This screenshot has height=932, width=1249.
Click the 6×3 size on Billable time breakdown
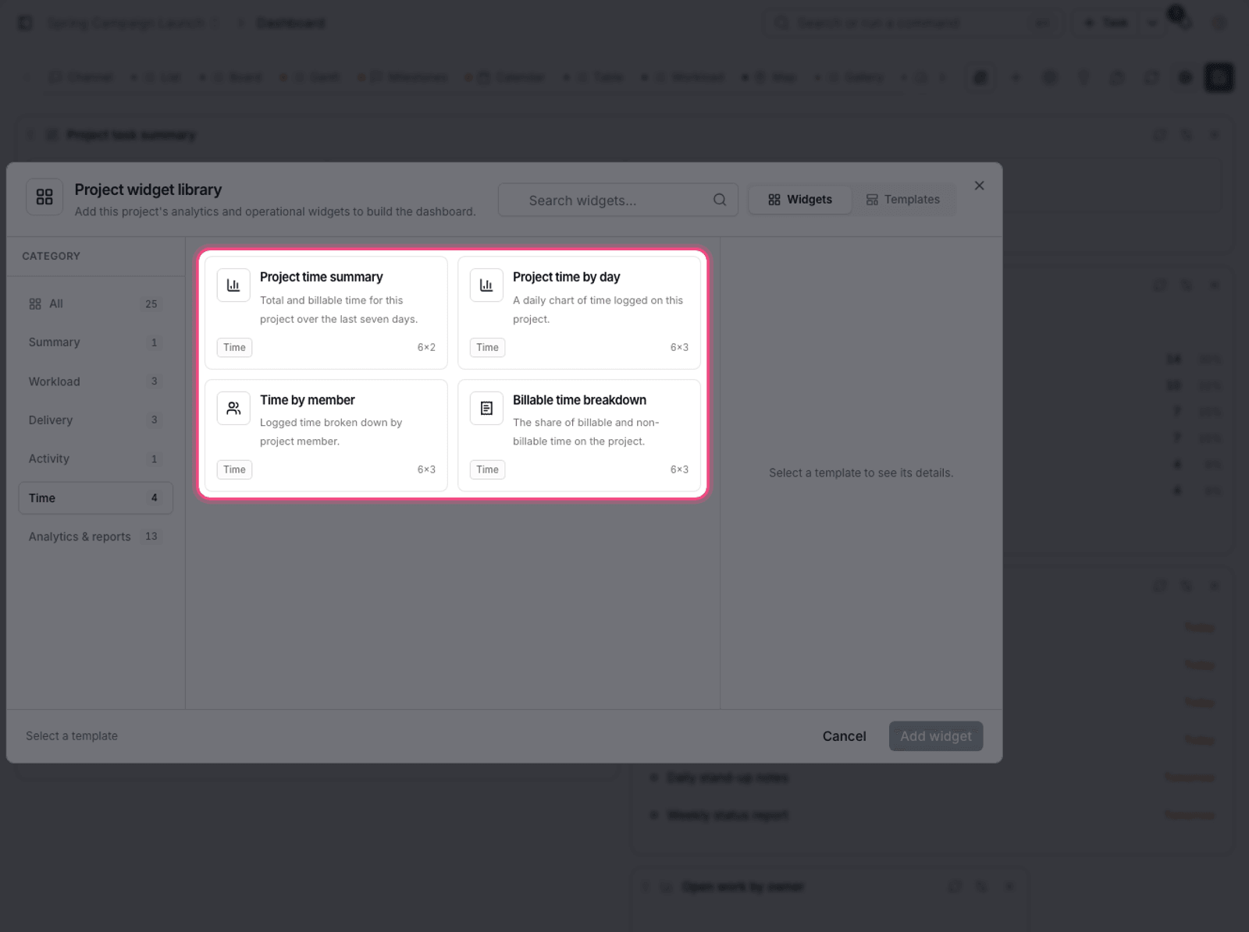pyautogui.click(x=679, y=470)
